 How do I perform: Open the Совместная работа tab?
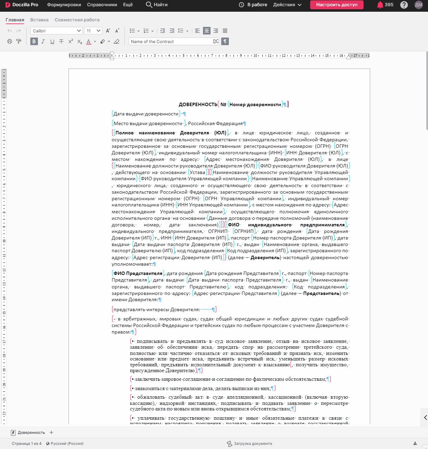pos(77,20)
